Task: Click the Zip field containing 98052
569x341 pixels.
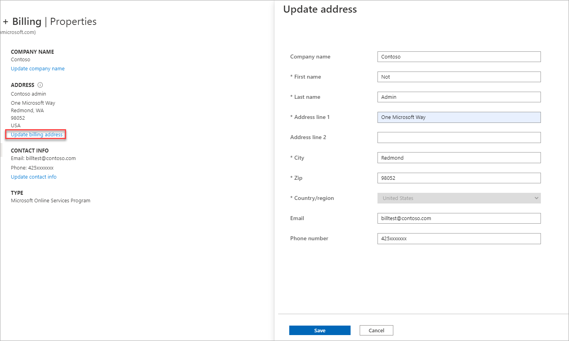Action: (459, 178)
